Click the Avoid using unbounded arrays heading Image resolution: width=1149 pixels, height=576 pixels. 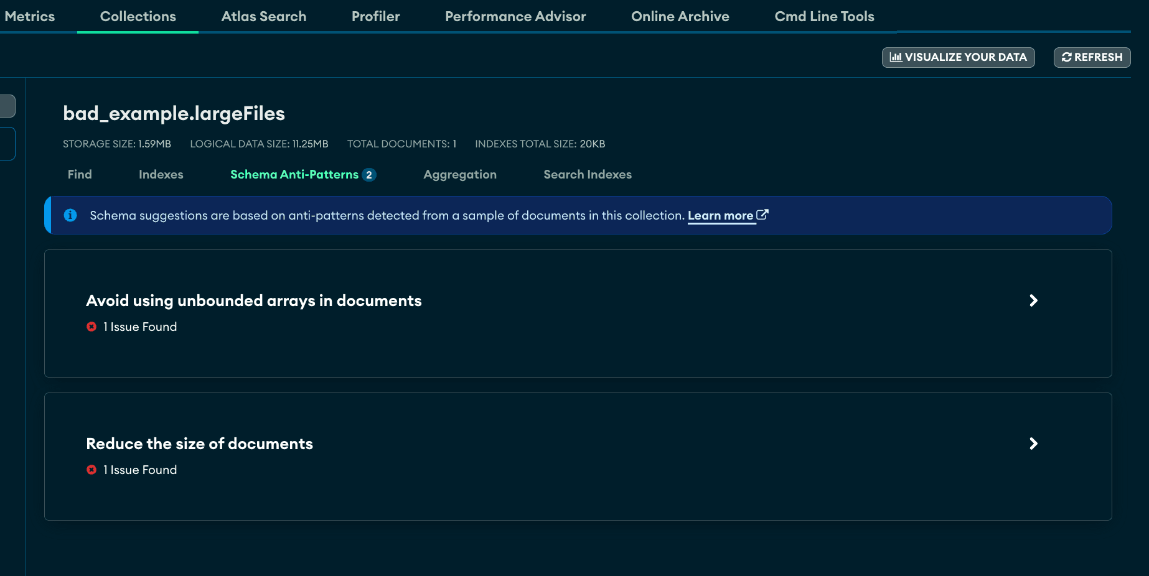point(254,300)
